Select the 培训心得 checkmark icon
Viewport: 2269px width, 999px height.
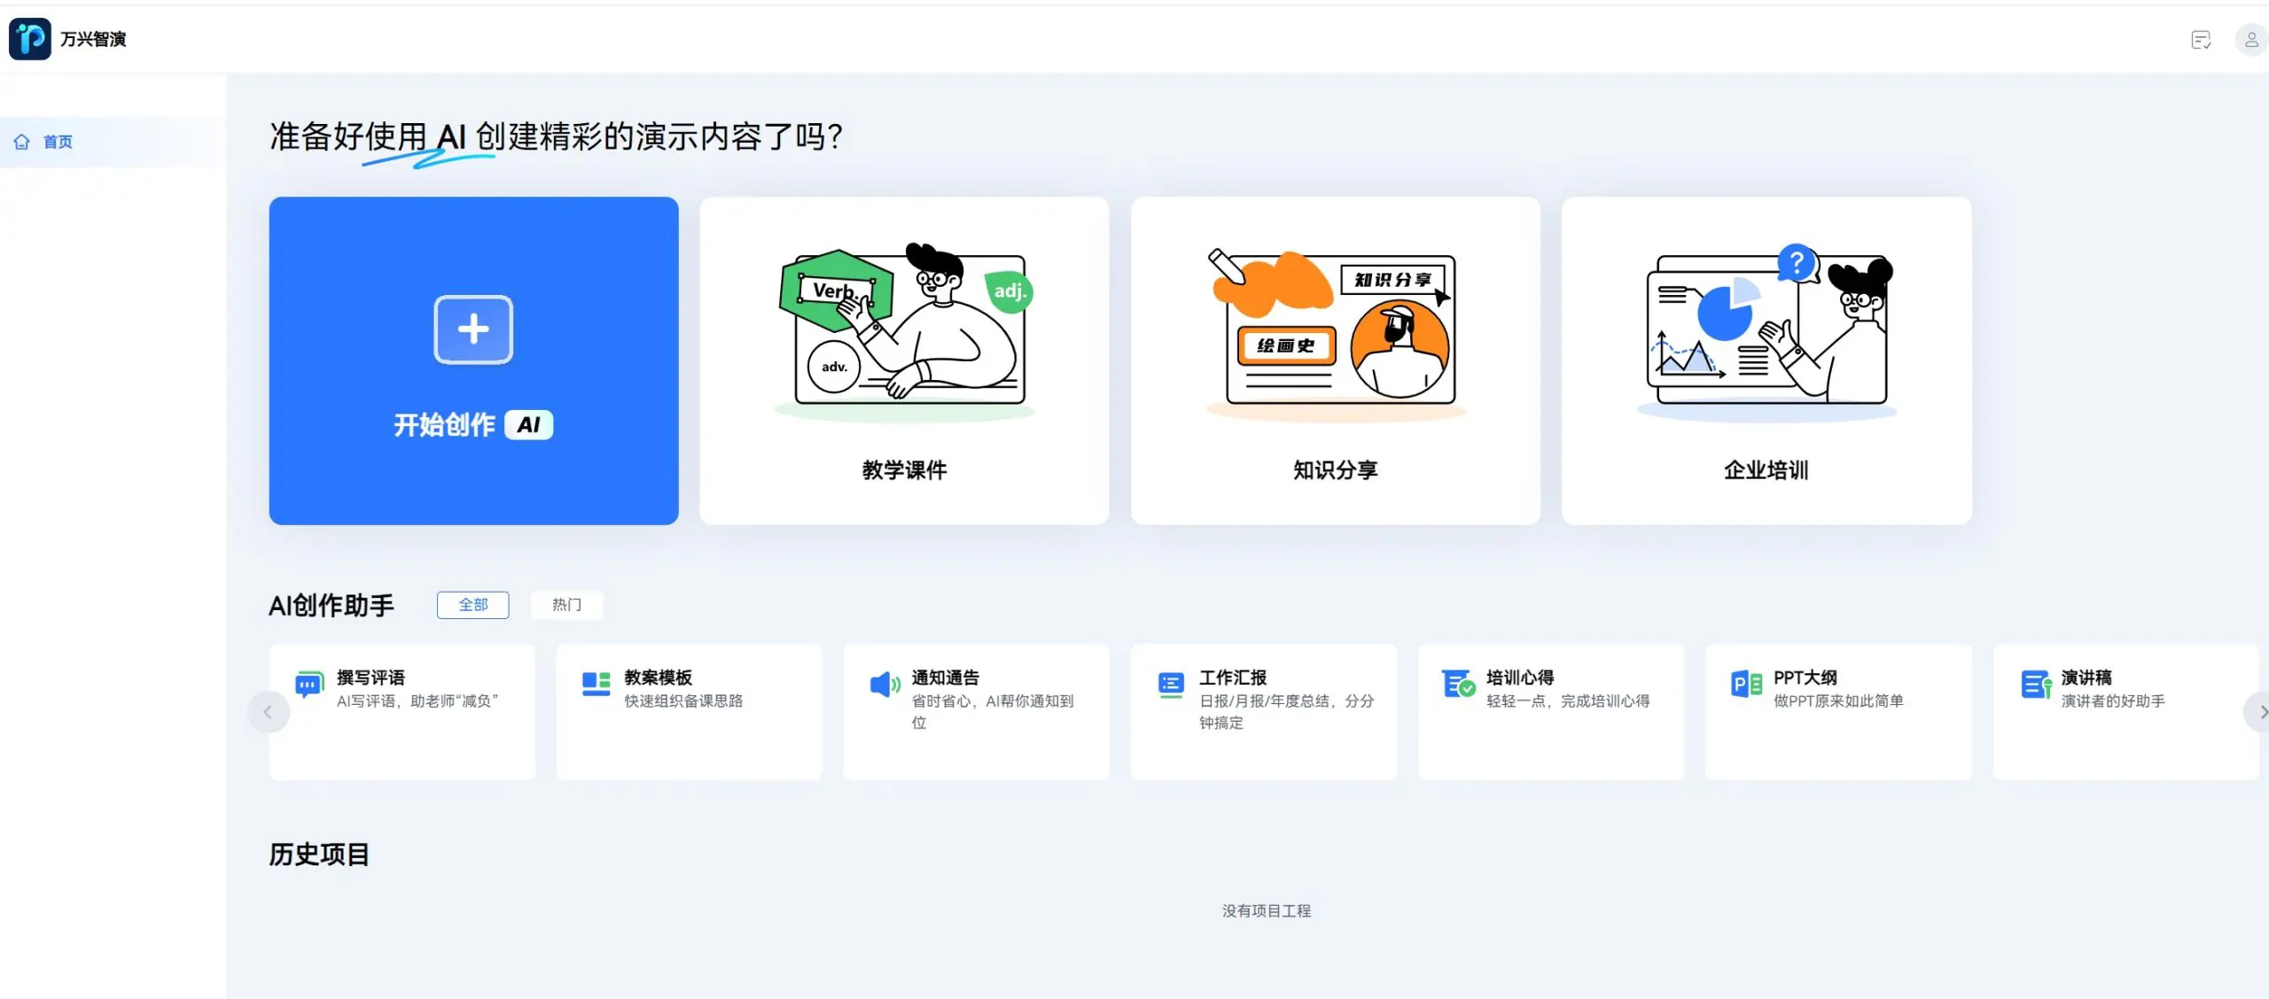pyautogui.click(x=1458, y=684)
